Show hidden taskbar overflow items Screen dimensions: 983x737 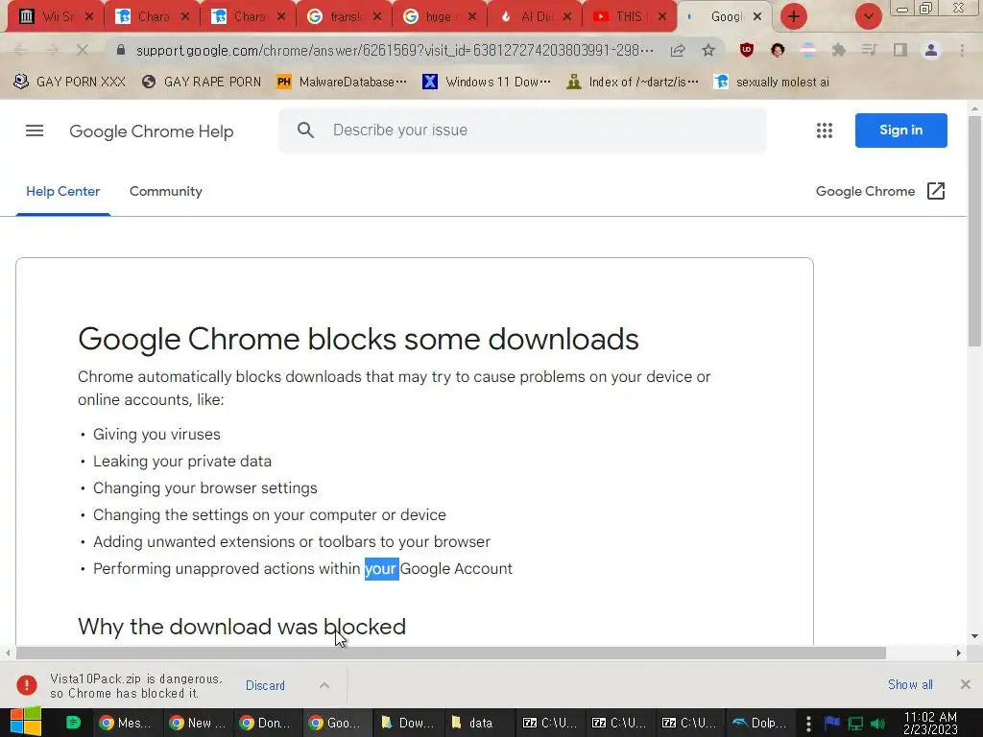pos(808,724)
